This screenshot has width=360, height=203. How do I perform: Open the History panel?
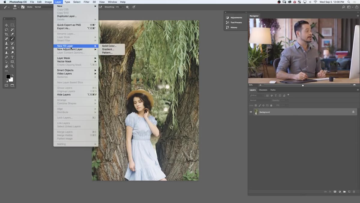coord(232,27)
